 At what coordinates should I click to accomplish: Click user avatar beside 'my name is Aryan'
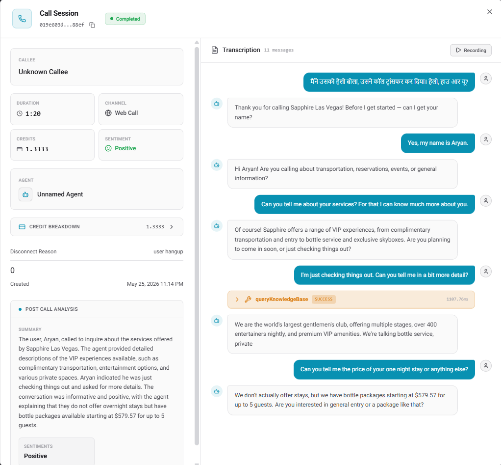click(486, 139)
